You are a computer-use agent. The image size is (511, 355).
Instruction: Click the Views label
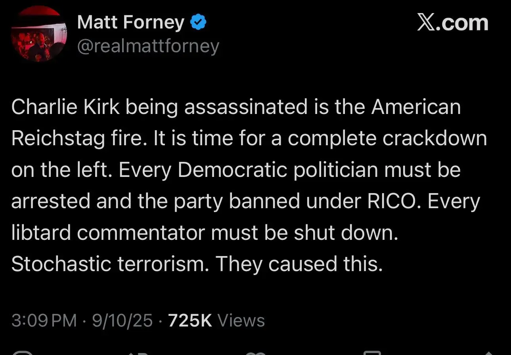(x=241, y=320)
